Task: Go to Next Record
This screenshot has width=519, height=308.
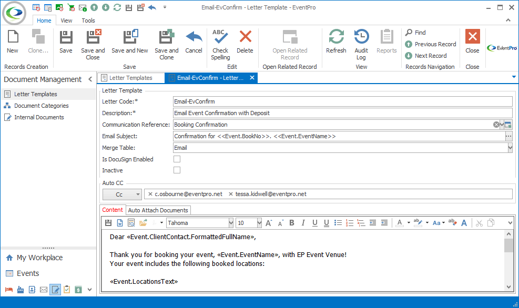Action: (425, 56)
